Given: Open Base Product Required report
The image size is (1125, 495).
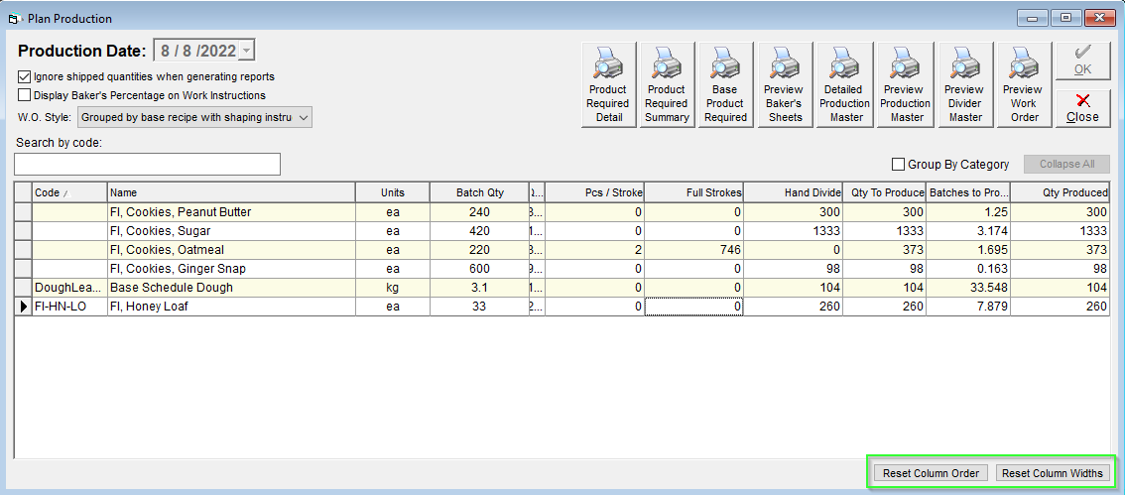Looking at the screenshot, I should pos(724,84).
